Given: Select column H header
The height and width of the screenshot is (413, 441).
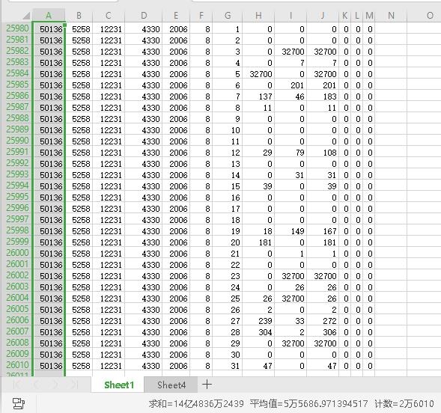Looking at the screenshot, I should [x=258, y=16].
